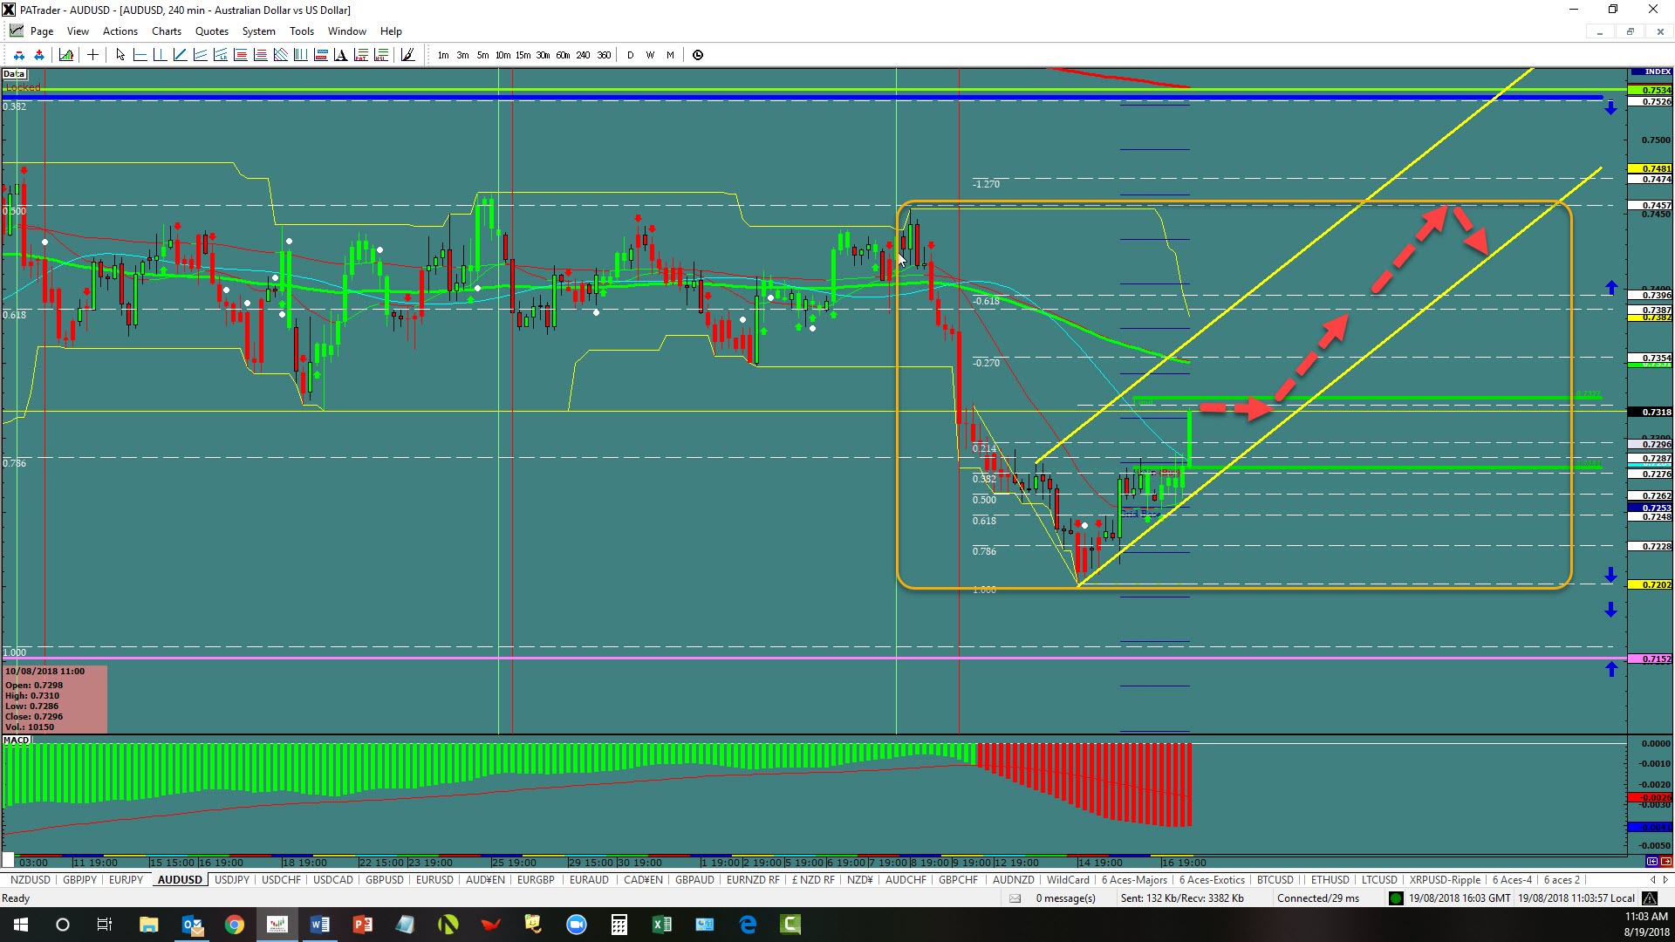Click the brush drawing properties icon
The height and width of the screenshot is (942, 1675).
coord(407,55)
